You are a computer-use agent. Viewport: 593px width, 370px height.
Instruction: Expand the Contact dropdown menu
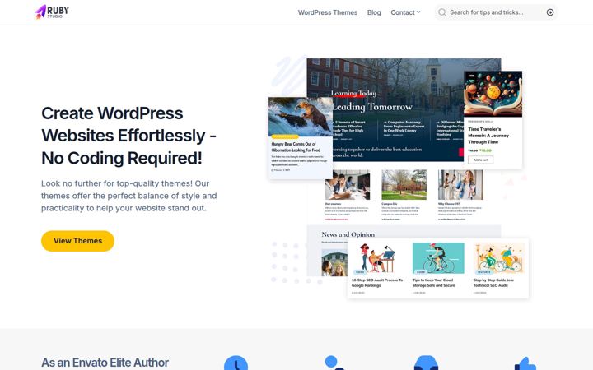[405, 12]
